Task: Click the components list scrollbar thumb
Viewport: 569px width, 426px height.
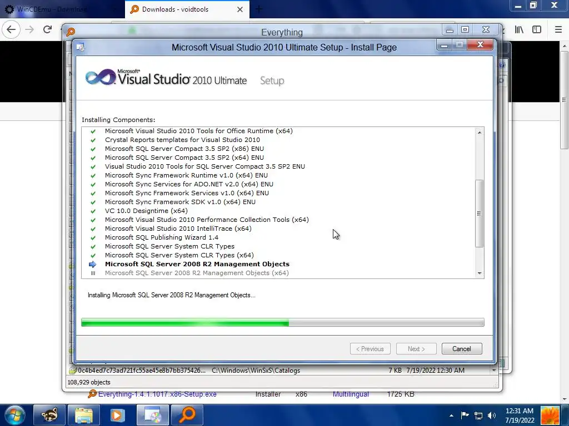Action: 480,214
